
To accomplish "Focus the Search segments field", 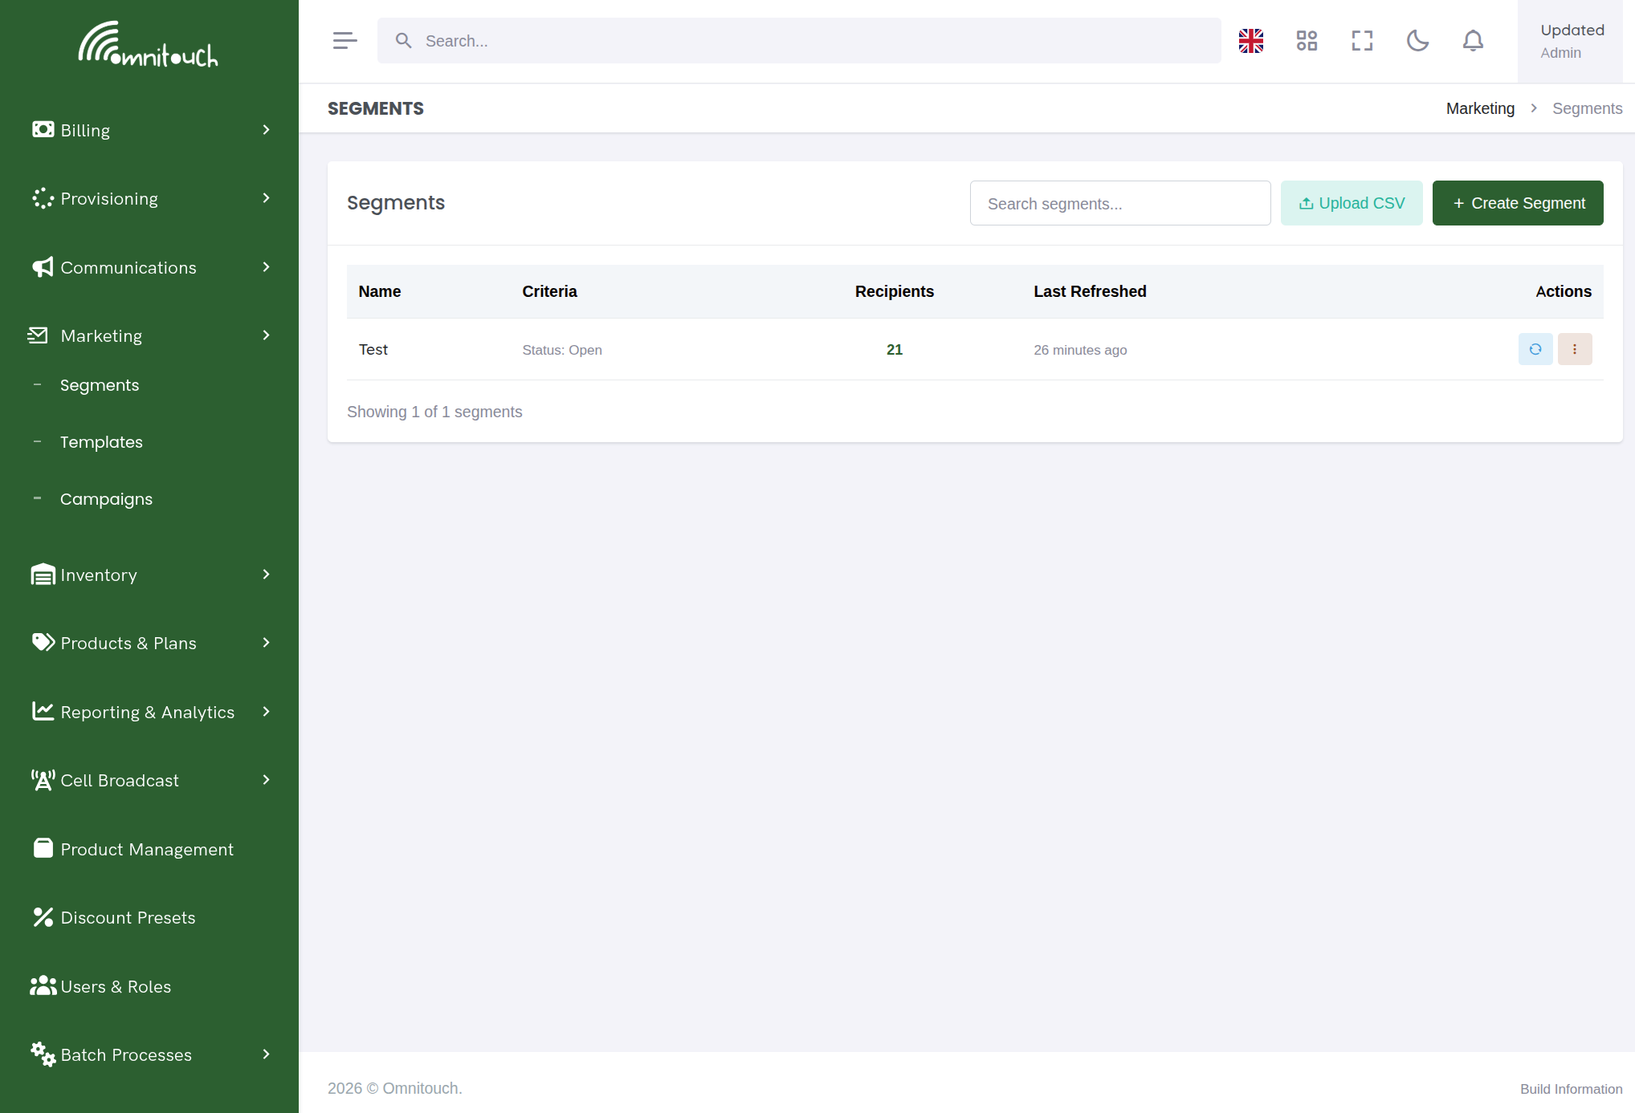I will 1119,203.
